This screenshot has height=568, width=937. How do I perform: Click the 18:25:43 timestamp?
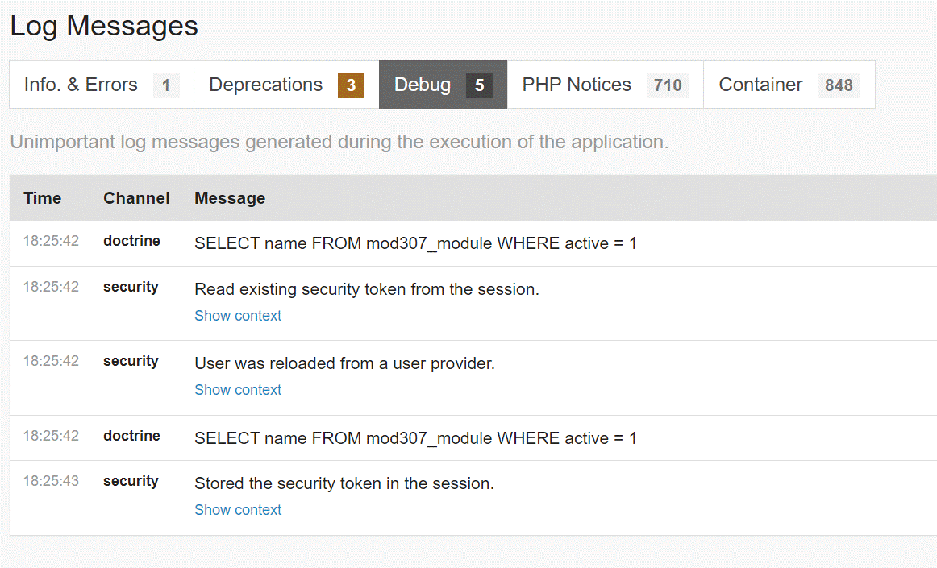tap(51, 481)
